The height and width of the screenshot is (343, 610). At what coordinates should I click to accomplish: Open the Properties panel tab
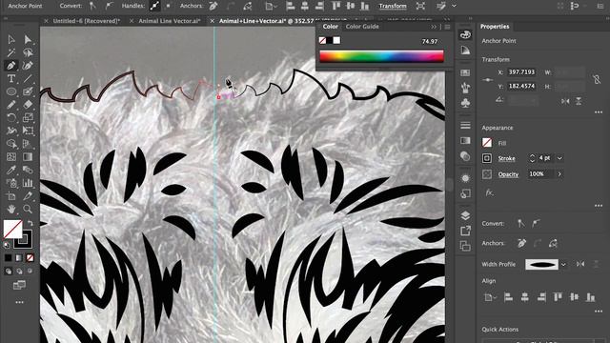coord(495,27)
